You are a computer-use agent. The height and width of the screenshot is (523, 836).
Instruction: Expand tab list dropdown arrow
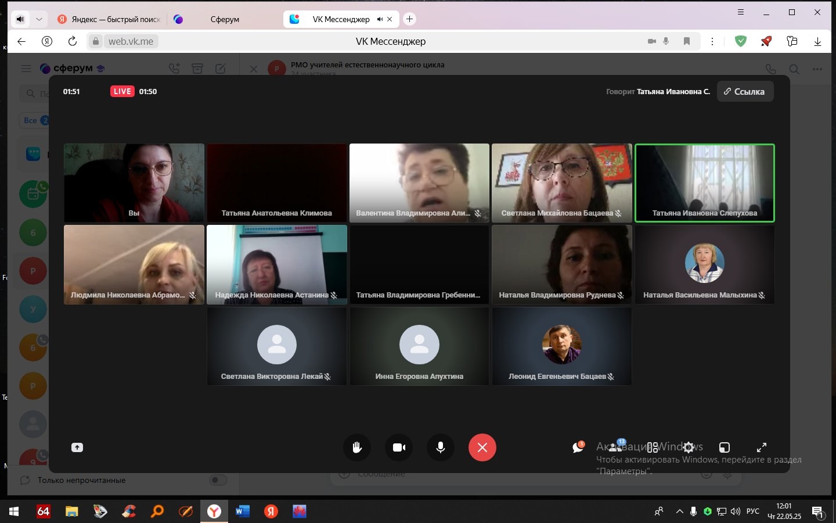39,19
